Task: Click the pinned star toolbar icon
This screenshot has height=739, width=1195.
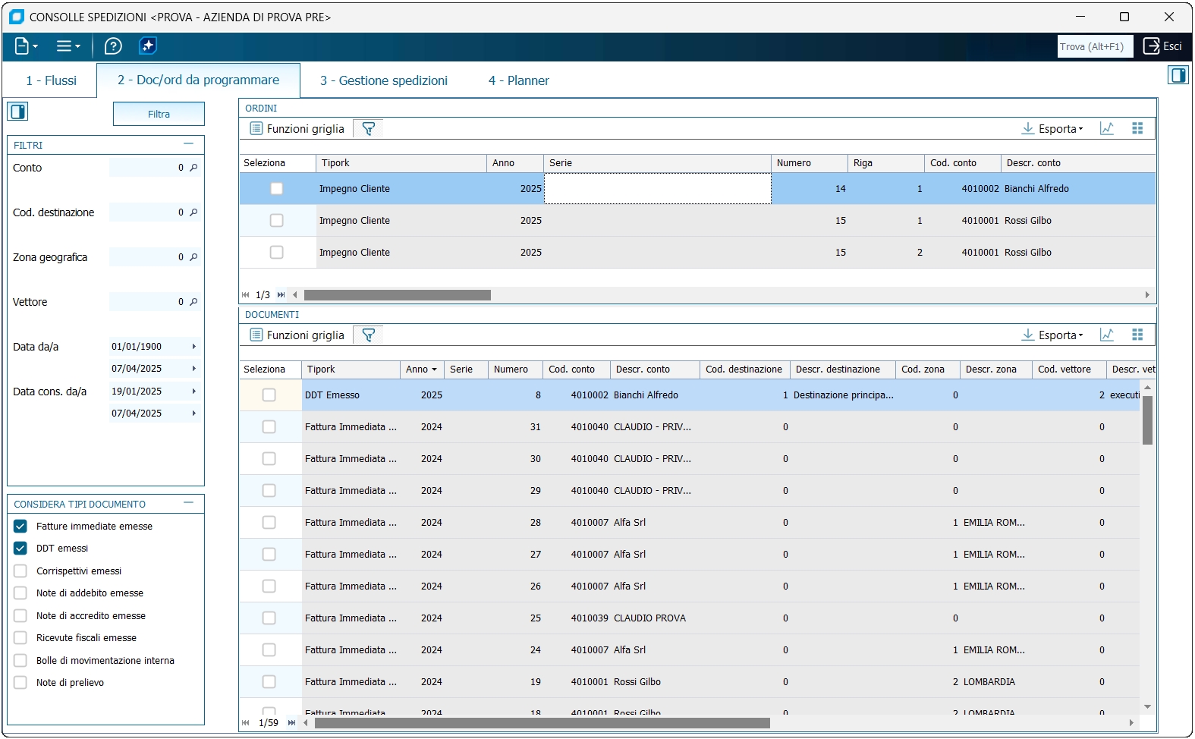Action: tap(148, 46)
